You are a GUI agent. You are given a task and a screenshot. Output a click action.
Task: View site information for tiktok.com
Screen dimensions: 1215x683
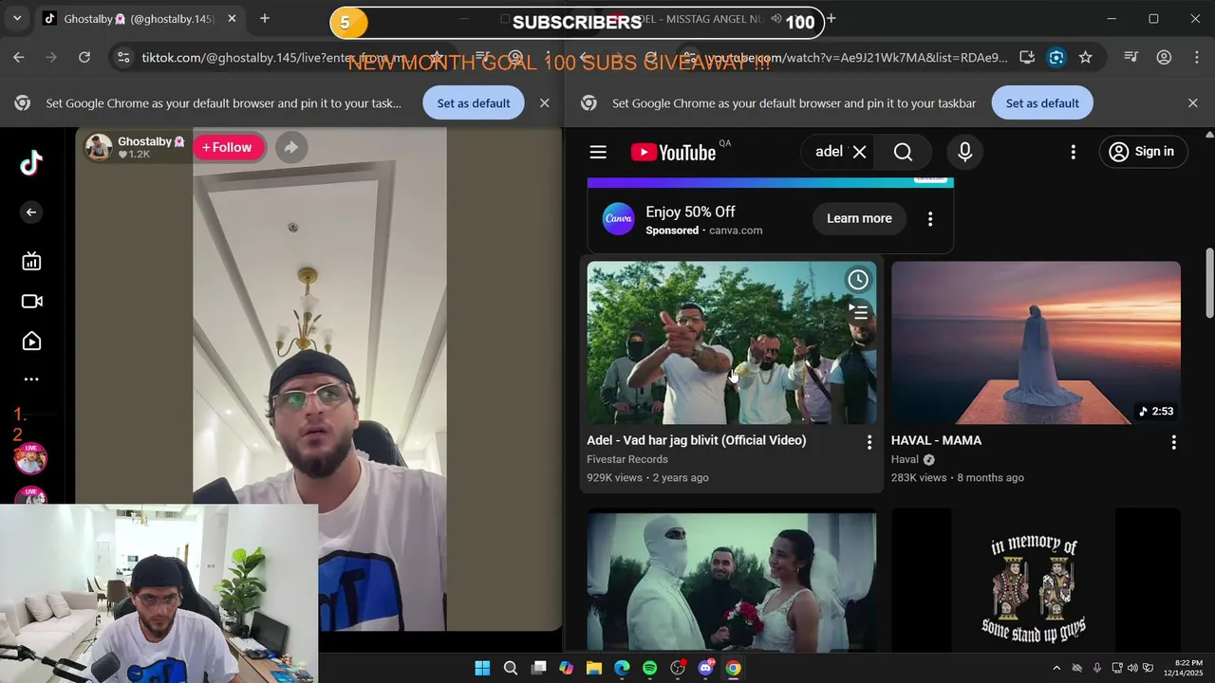pos(123,58)
